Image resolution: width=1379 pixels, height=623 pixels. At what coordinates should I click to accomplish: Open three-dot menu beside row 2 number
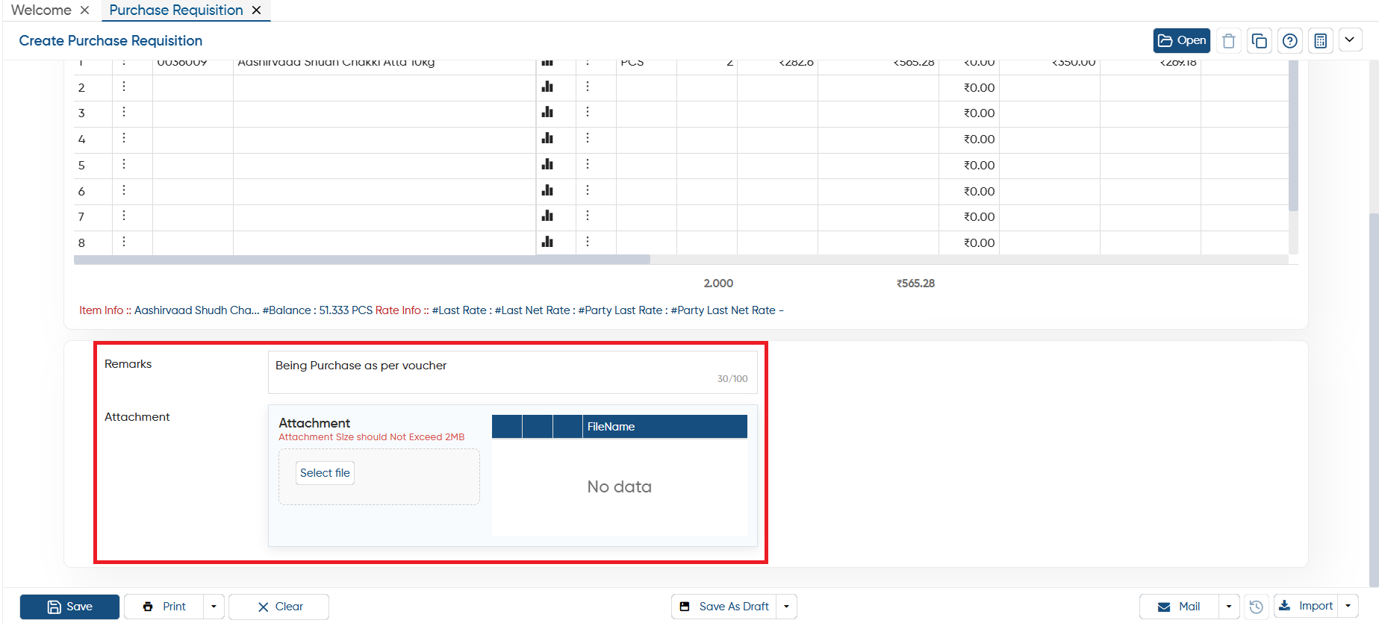(124, 87)
